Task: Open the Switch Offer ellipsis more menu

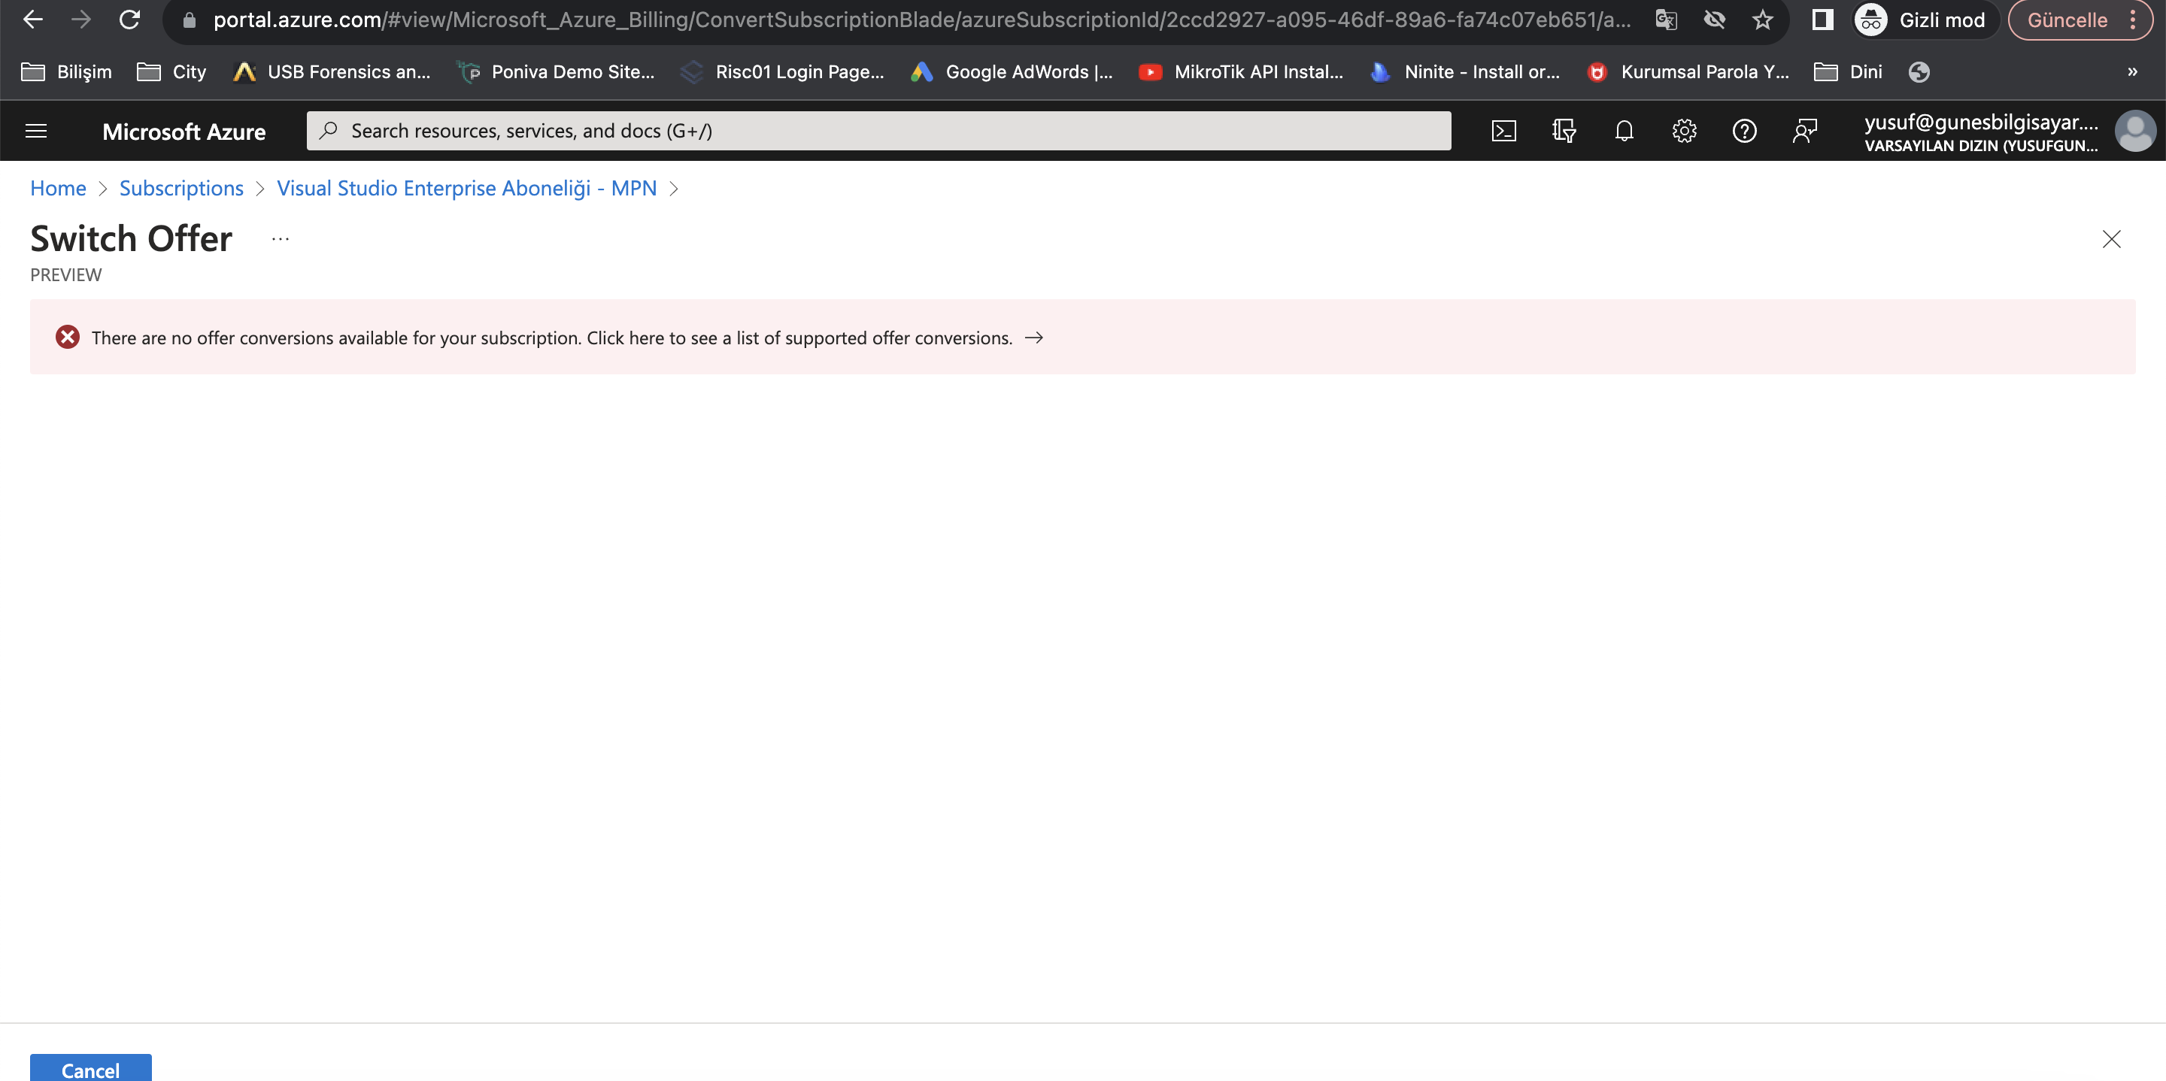Action: click(281, 240)
